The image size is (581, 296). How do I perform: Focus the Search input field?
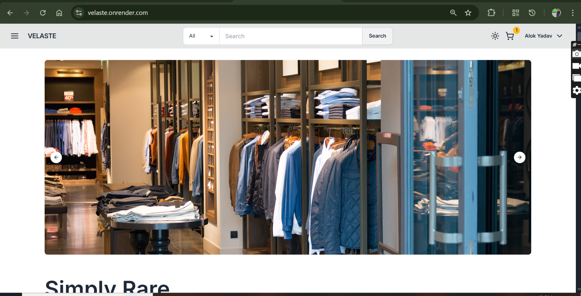coord(290,36)
